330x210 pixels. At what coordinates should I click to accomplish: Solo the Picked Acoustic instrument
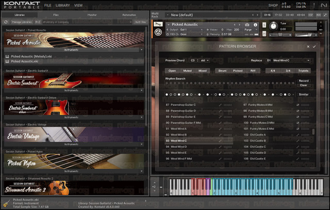264,25
